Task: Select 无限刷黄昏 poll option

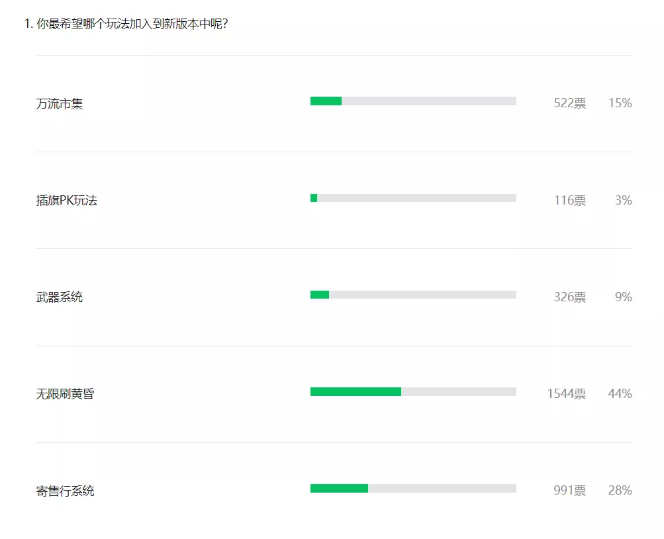Action: [66, 394]
